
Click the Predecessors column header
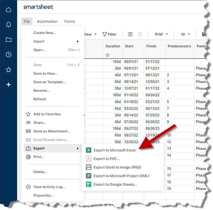pos(179,46)
